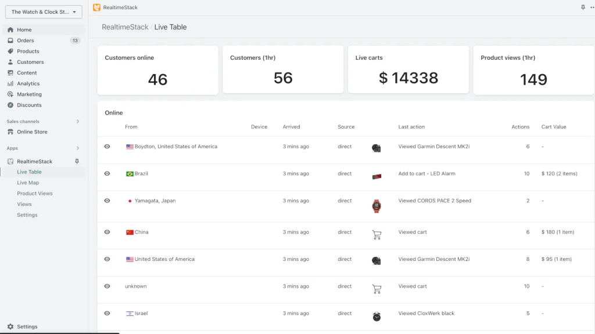Click Garmin thumbnail in United States of America row
The image size is (595, 334).
(x=376, y=260)
